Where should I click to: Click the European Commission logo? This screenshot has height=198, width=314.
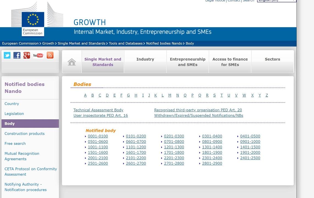point(33,24)
